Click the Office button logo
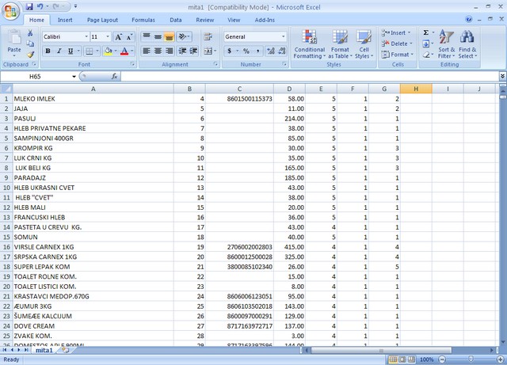 (x=10, y=10)
